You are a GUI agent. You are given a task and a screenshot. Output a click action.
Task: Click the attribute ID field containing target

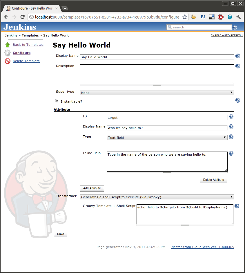pos(167,118)
